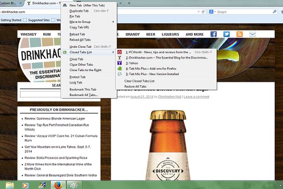
Task: Click the PCWorld favicon in the closed tabs list
Action: click(119, 52)
